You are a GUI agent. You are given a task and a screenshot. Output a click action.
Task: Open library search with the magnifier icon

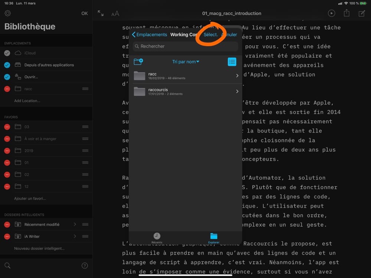(x=7, y=266)
